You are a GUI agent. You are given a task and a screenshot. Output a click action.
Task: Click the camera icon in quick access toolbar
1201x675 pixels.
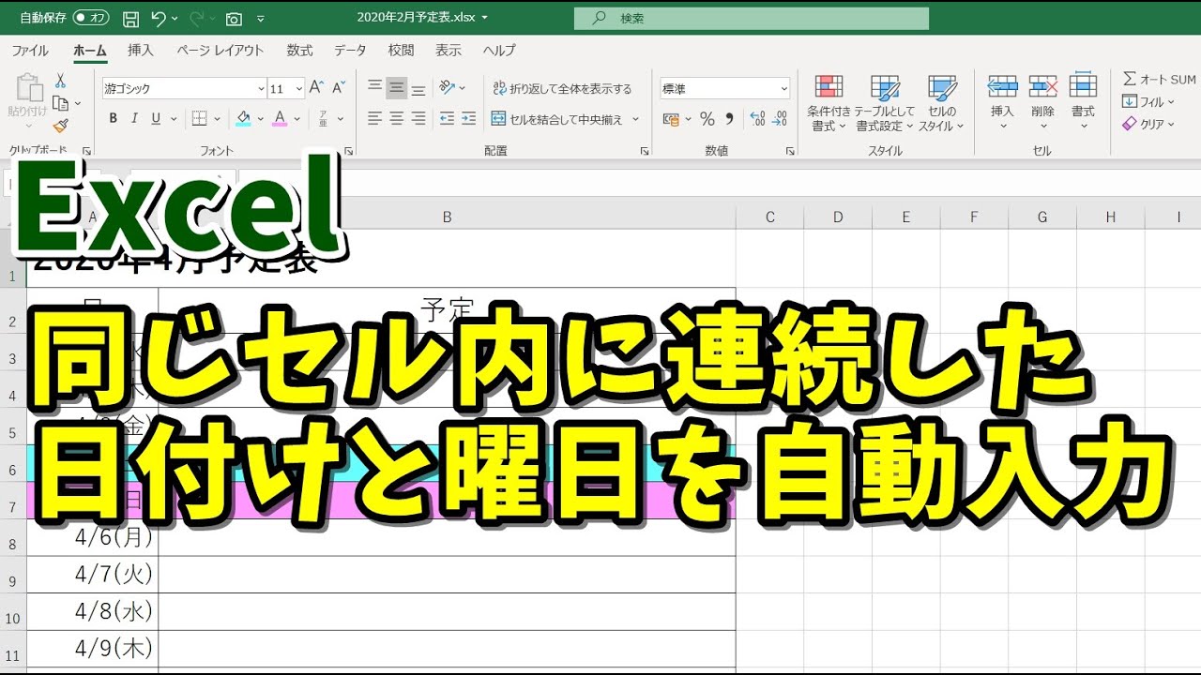[234, 18]
